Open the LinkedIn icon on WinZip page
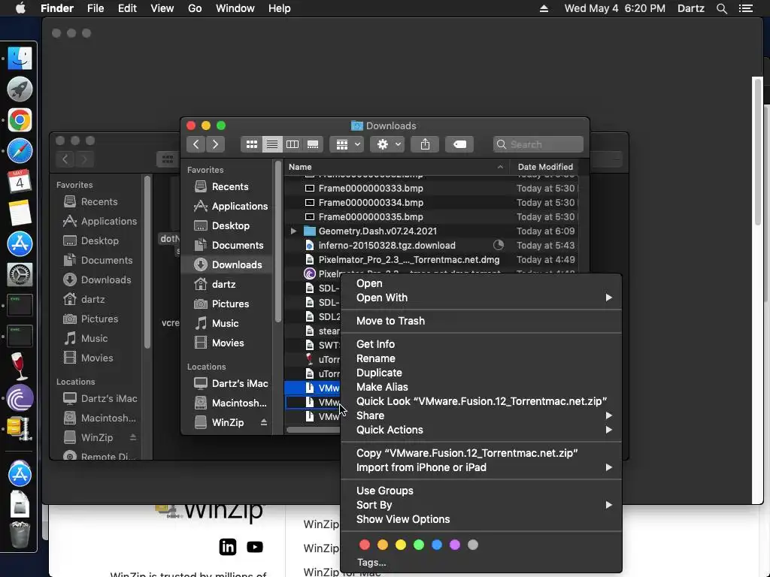The image size is (770, 577). tap(227, 547)
